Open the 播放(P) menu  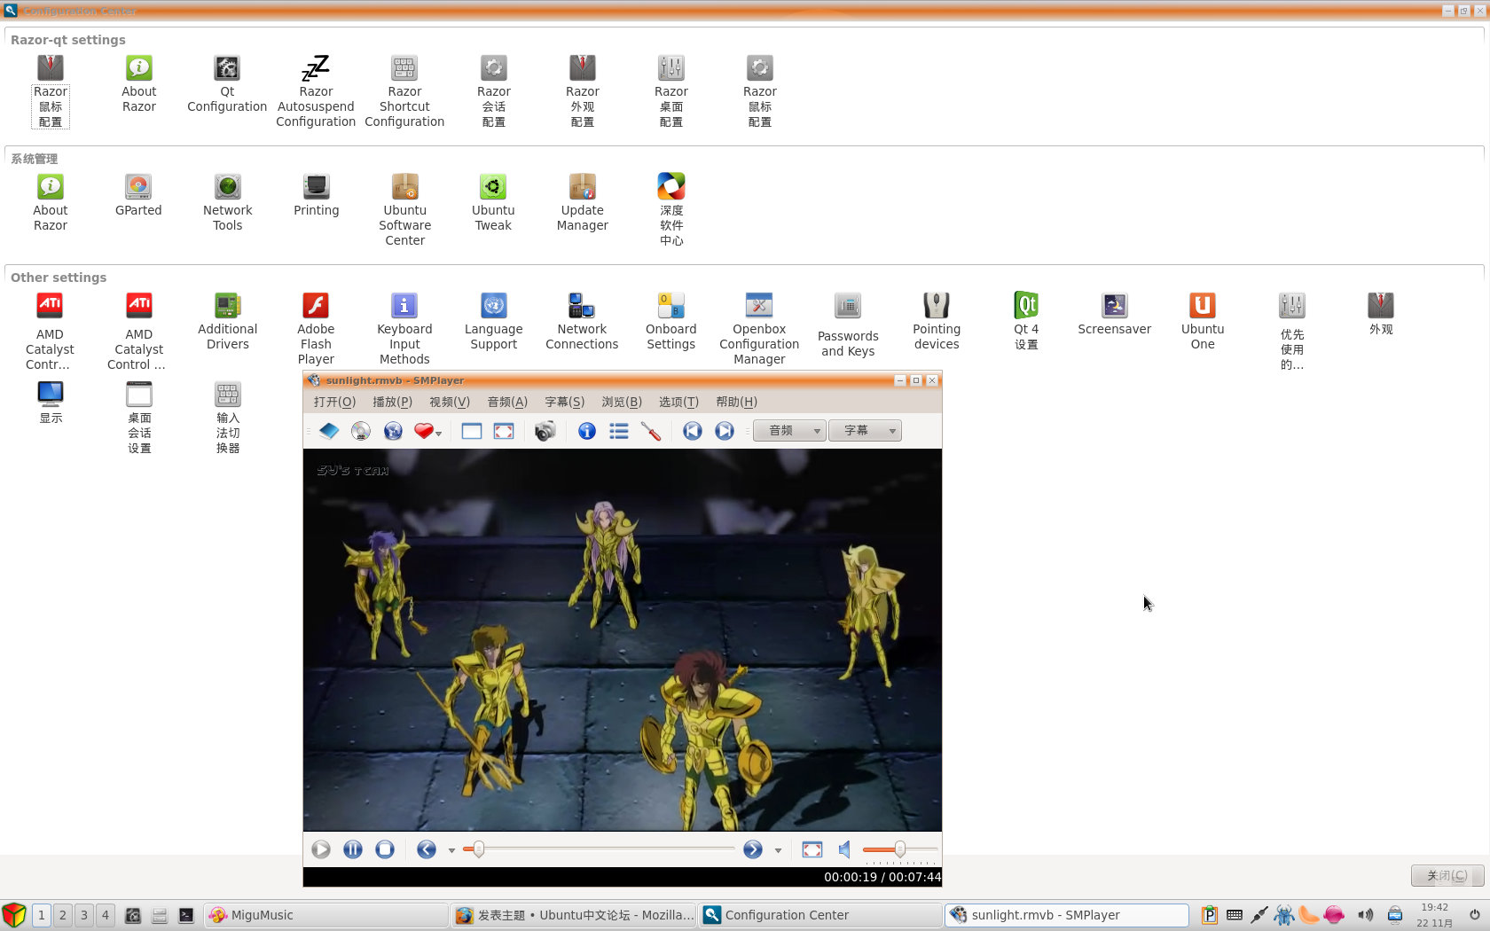tap(392, 402)
